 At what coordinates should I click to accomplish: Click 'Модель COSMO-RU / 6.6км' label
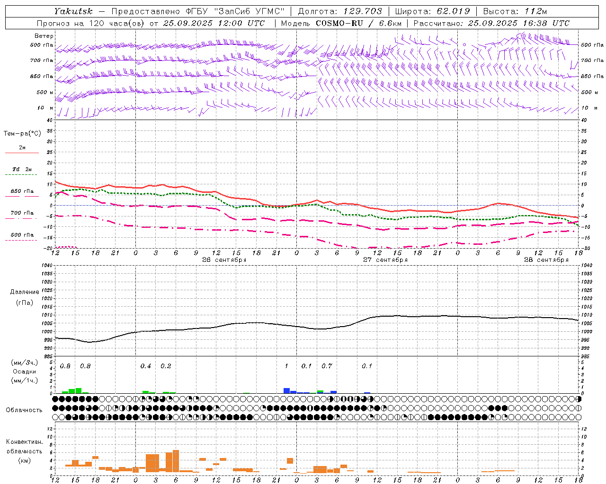[x=341, y=23]
